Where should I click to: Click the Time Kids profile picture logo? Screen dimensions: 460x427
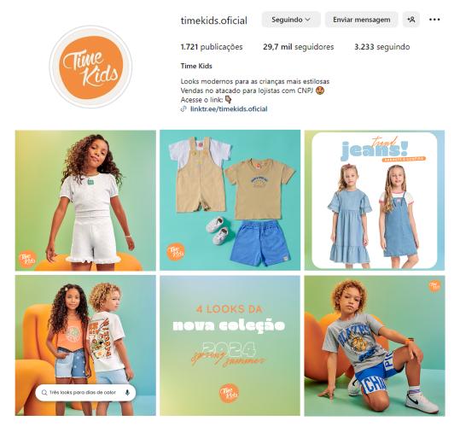pyautogui.click(x=90, y=67)
